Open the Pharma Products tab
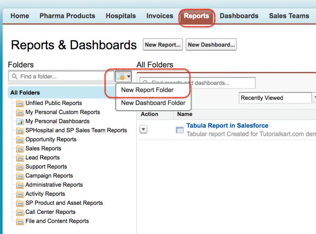 click(x=67, y=16)
